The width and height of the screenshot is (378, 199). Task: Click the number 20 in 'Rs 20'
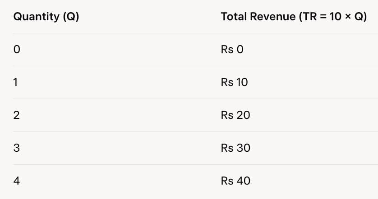click(243, 115)
